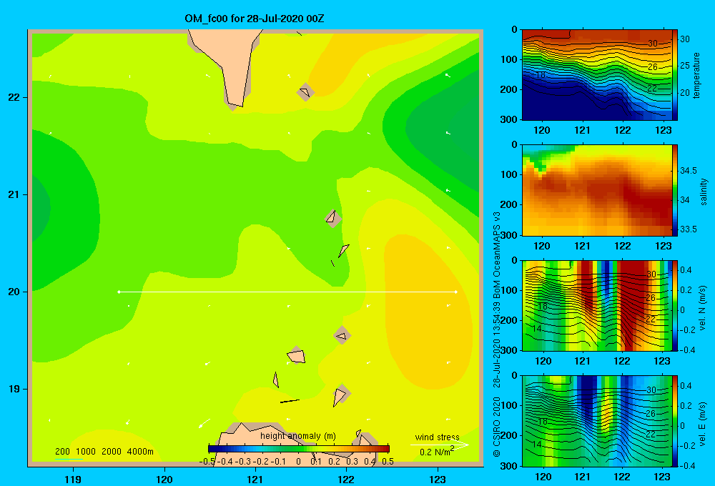The width and height of the screenshot is (715, 486).
Task: Click the vel. E color scale bar
Action: point(675,421)
